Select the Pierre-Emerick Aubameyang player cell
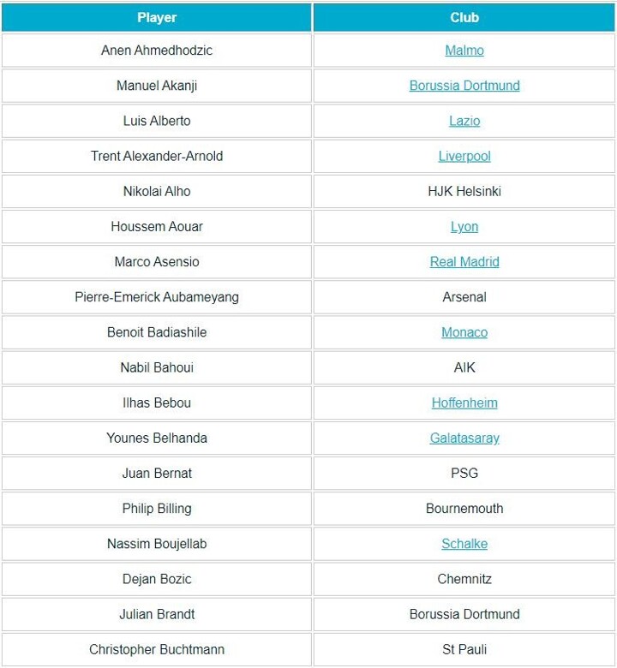The height and width of the screenshot is (668, 617). (x=156, y=297)
